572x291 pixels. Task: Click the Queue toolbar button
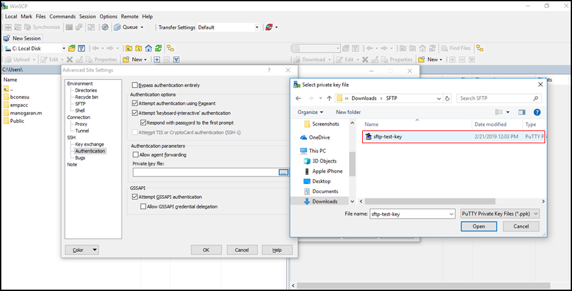pos(129,27)
